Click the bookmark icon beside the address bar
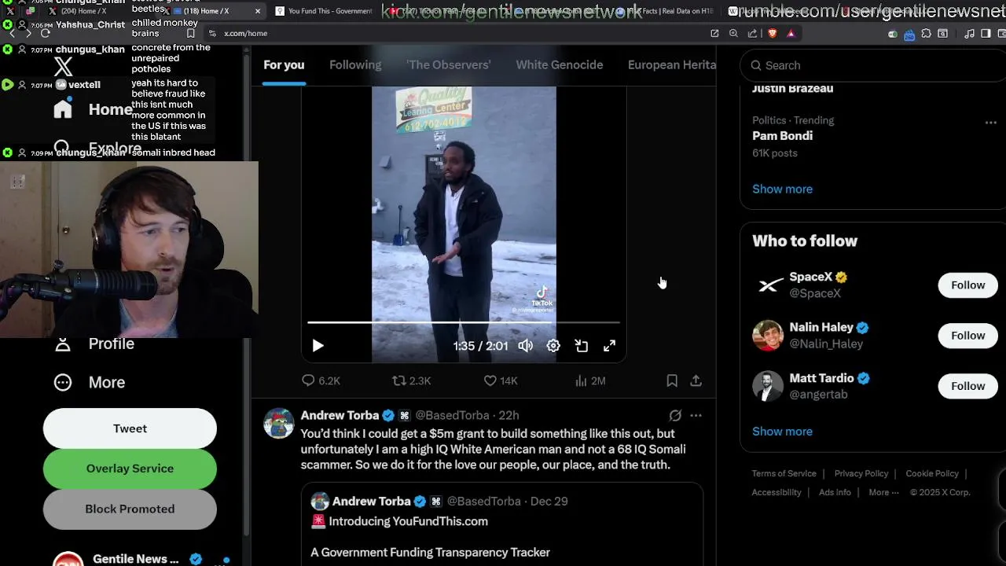Screen dimensions: 1006x566 (x=190, y=33)
